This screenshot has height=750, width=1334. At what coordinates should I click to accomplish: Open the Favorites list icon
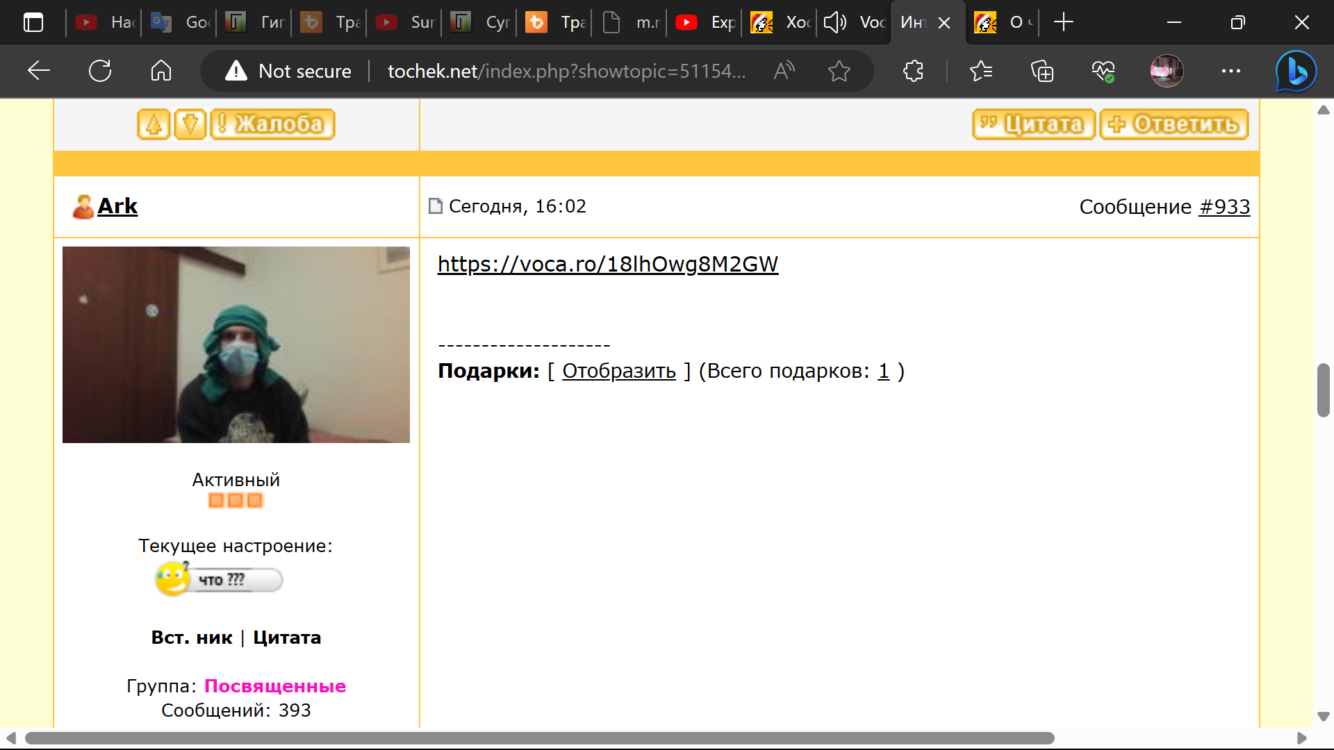click(x=980, y=71)
